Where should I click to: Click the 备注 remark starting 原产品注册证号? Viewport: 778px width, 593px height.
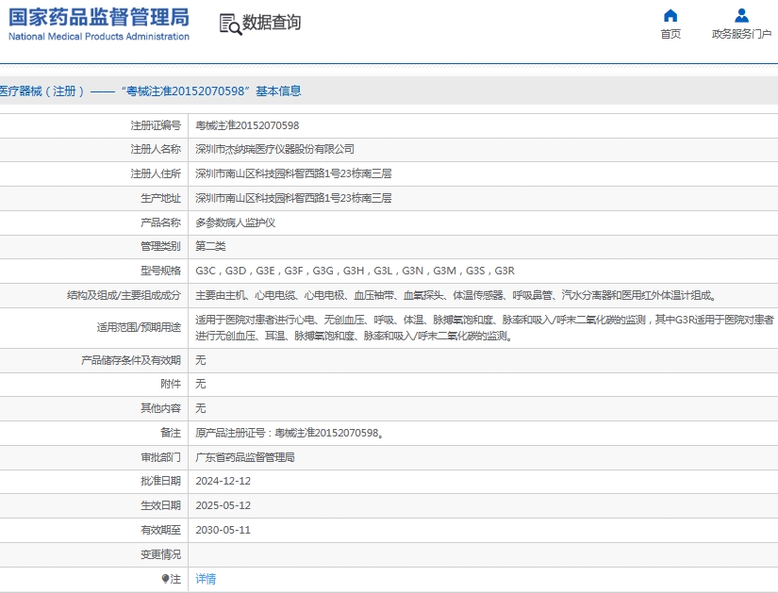pos(290,434)
